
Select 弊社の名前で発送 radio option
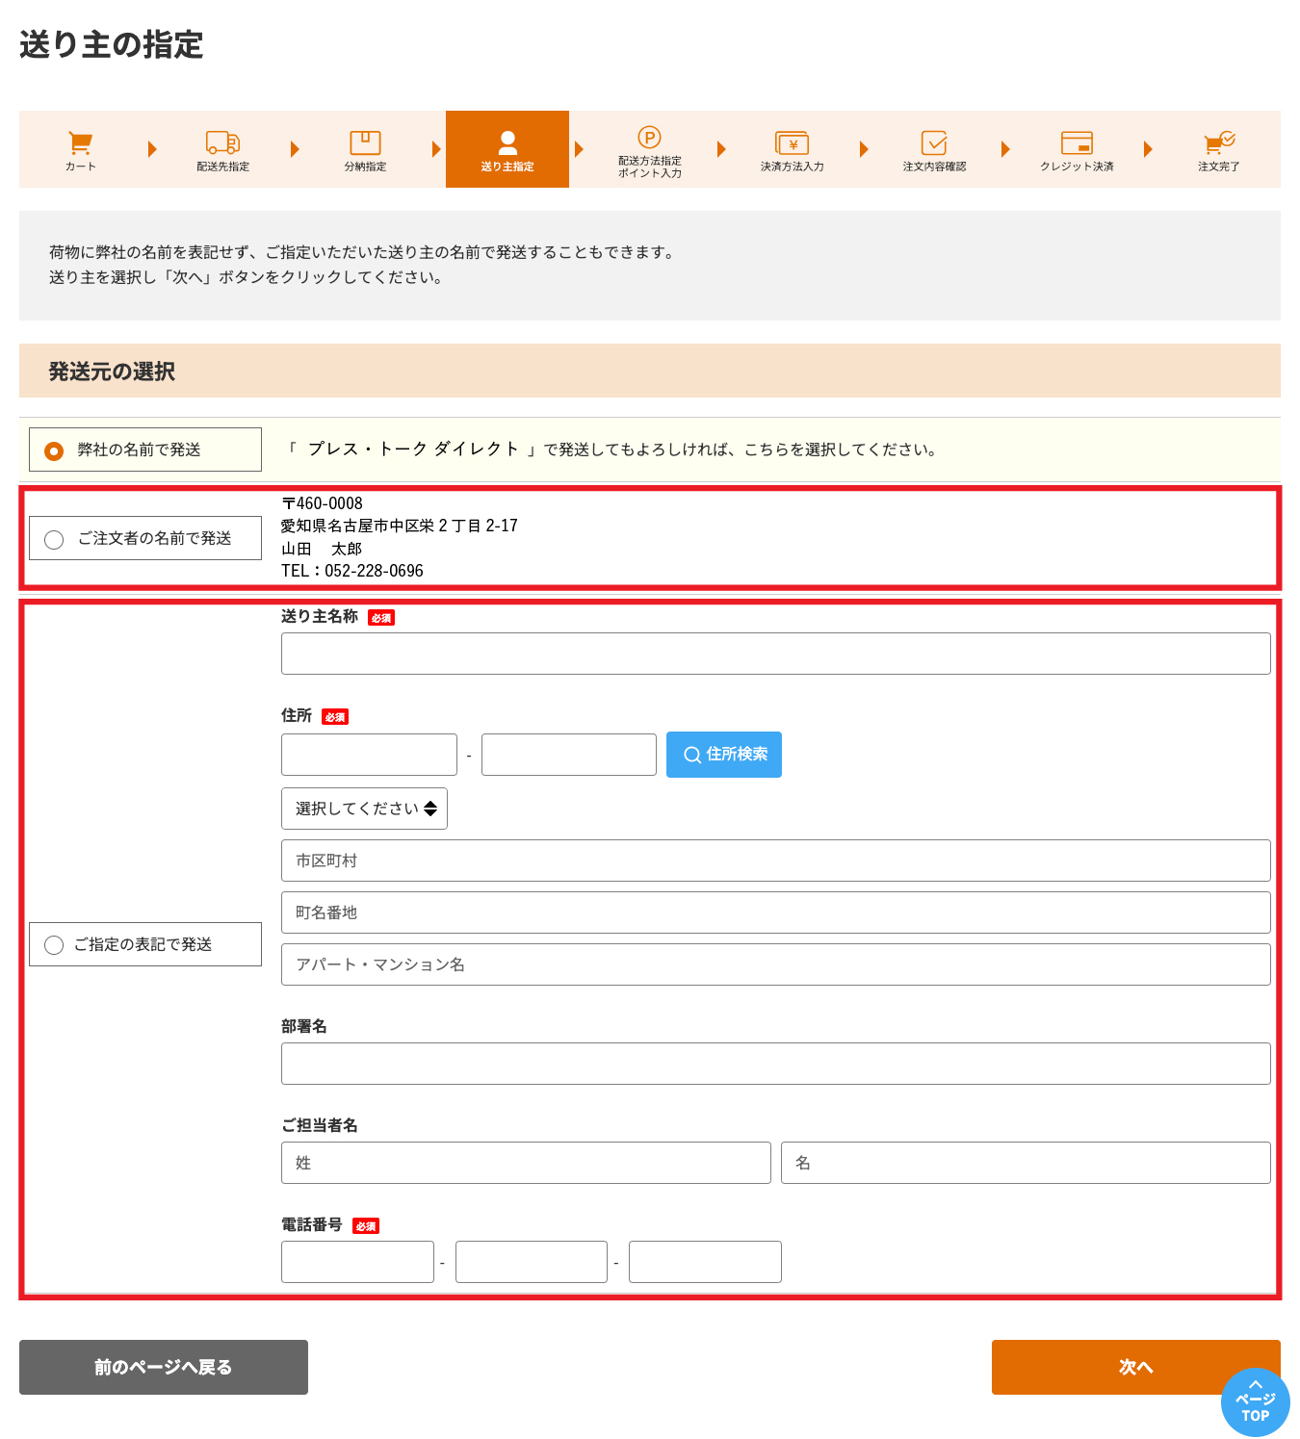coord(54,450)
